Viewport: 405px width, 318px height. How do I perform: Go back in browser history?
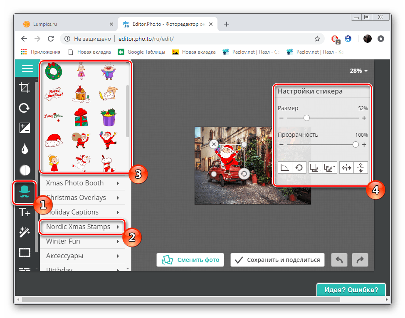(x=24, y=39)
